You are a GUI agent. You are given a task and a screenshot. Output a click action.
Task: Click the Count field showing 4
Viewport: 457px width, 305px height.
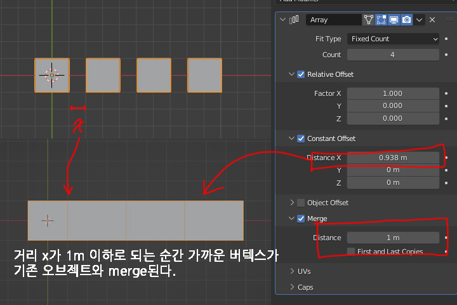(x=393, y=55)
